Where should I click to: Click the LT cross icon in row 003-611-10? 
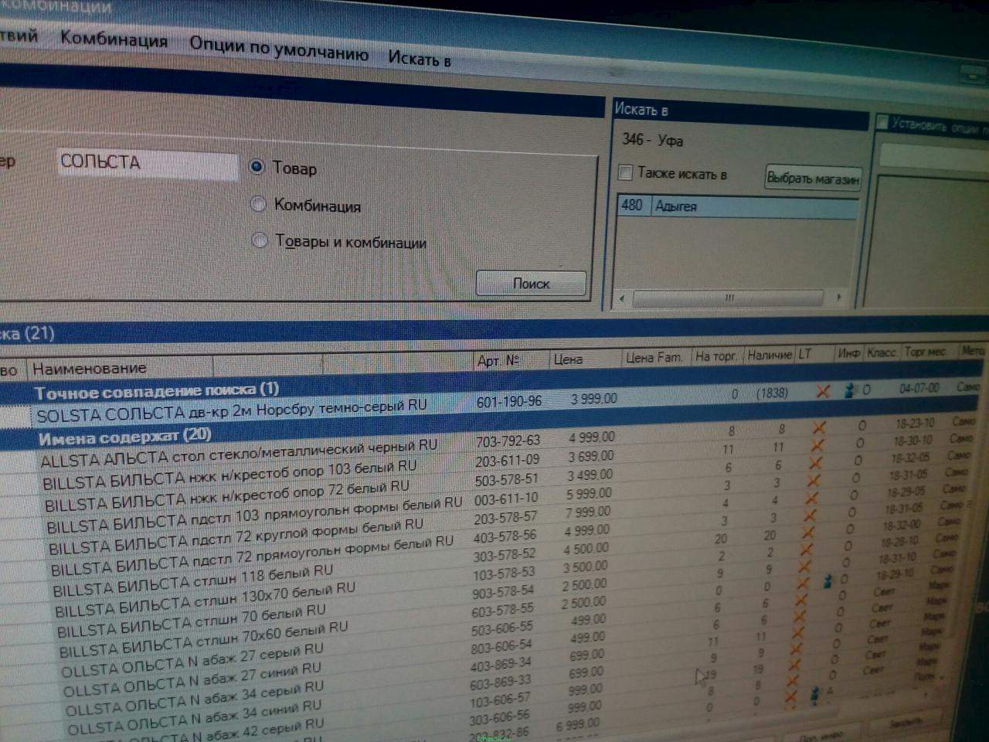click(814, 481)
